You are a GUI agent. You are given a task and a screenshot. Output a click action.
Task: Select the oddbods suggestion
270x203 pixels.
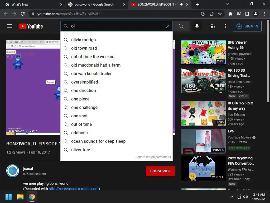click(116, 133)
